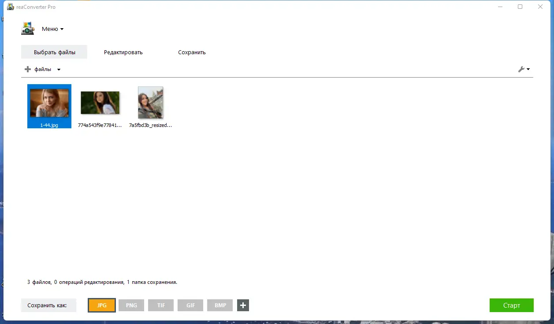This screenshot has width=554, height=324.
Task: Click the status text about 3 файлов
Action: 102,282
